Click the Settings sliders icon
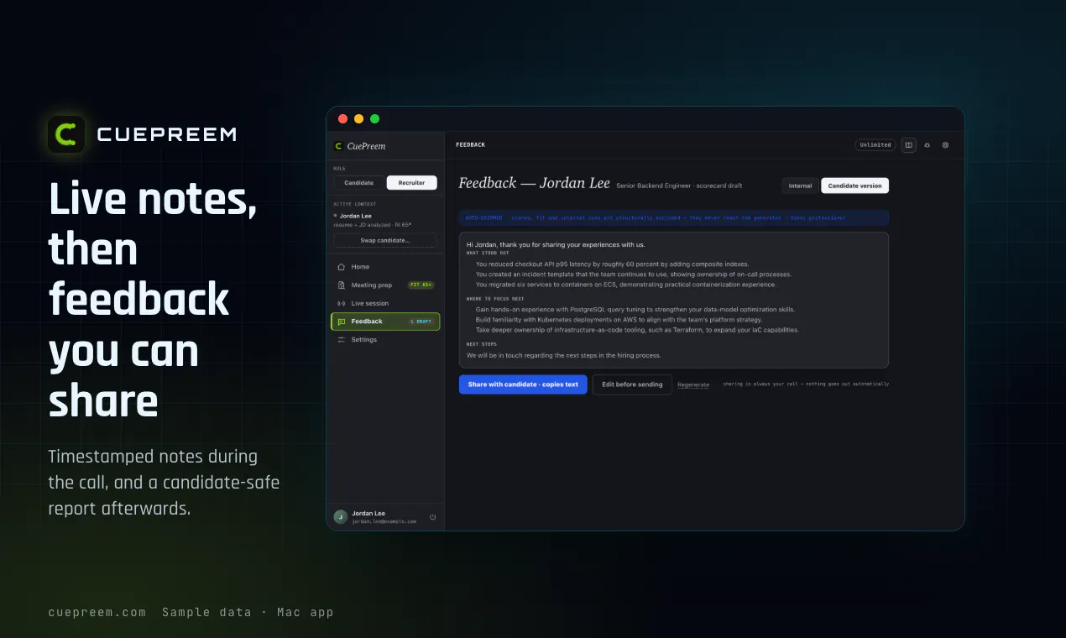This screenshot has height=638, width=1066. 341,340
